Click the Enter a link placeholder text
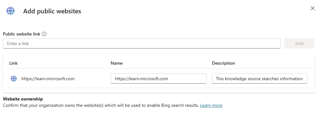Image resolution: width=319 pixels, height=116 pixels. 18,43
